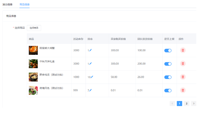Viewport: 204px width, 113px height.
Task: Go to previous page with left arrow
Action: [172, 104]
